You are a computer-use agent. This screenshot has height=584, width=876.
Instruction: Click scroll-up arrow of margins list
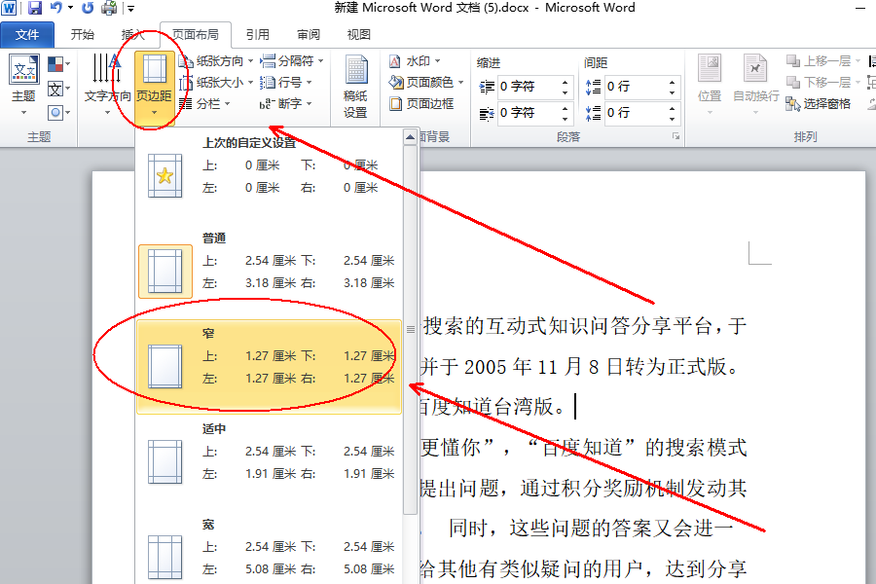click(x=410, y=137)
